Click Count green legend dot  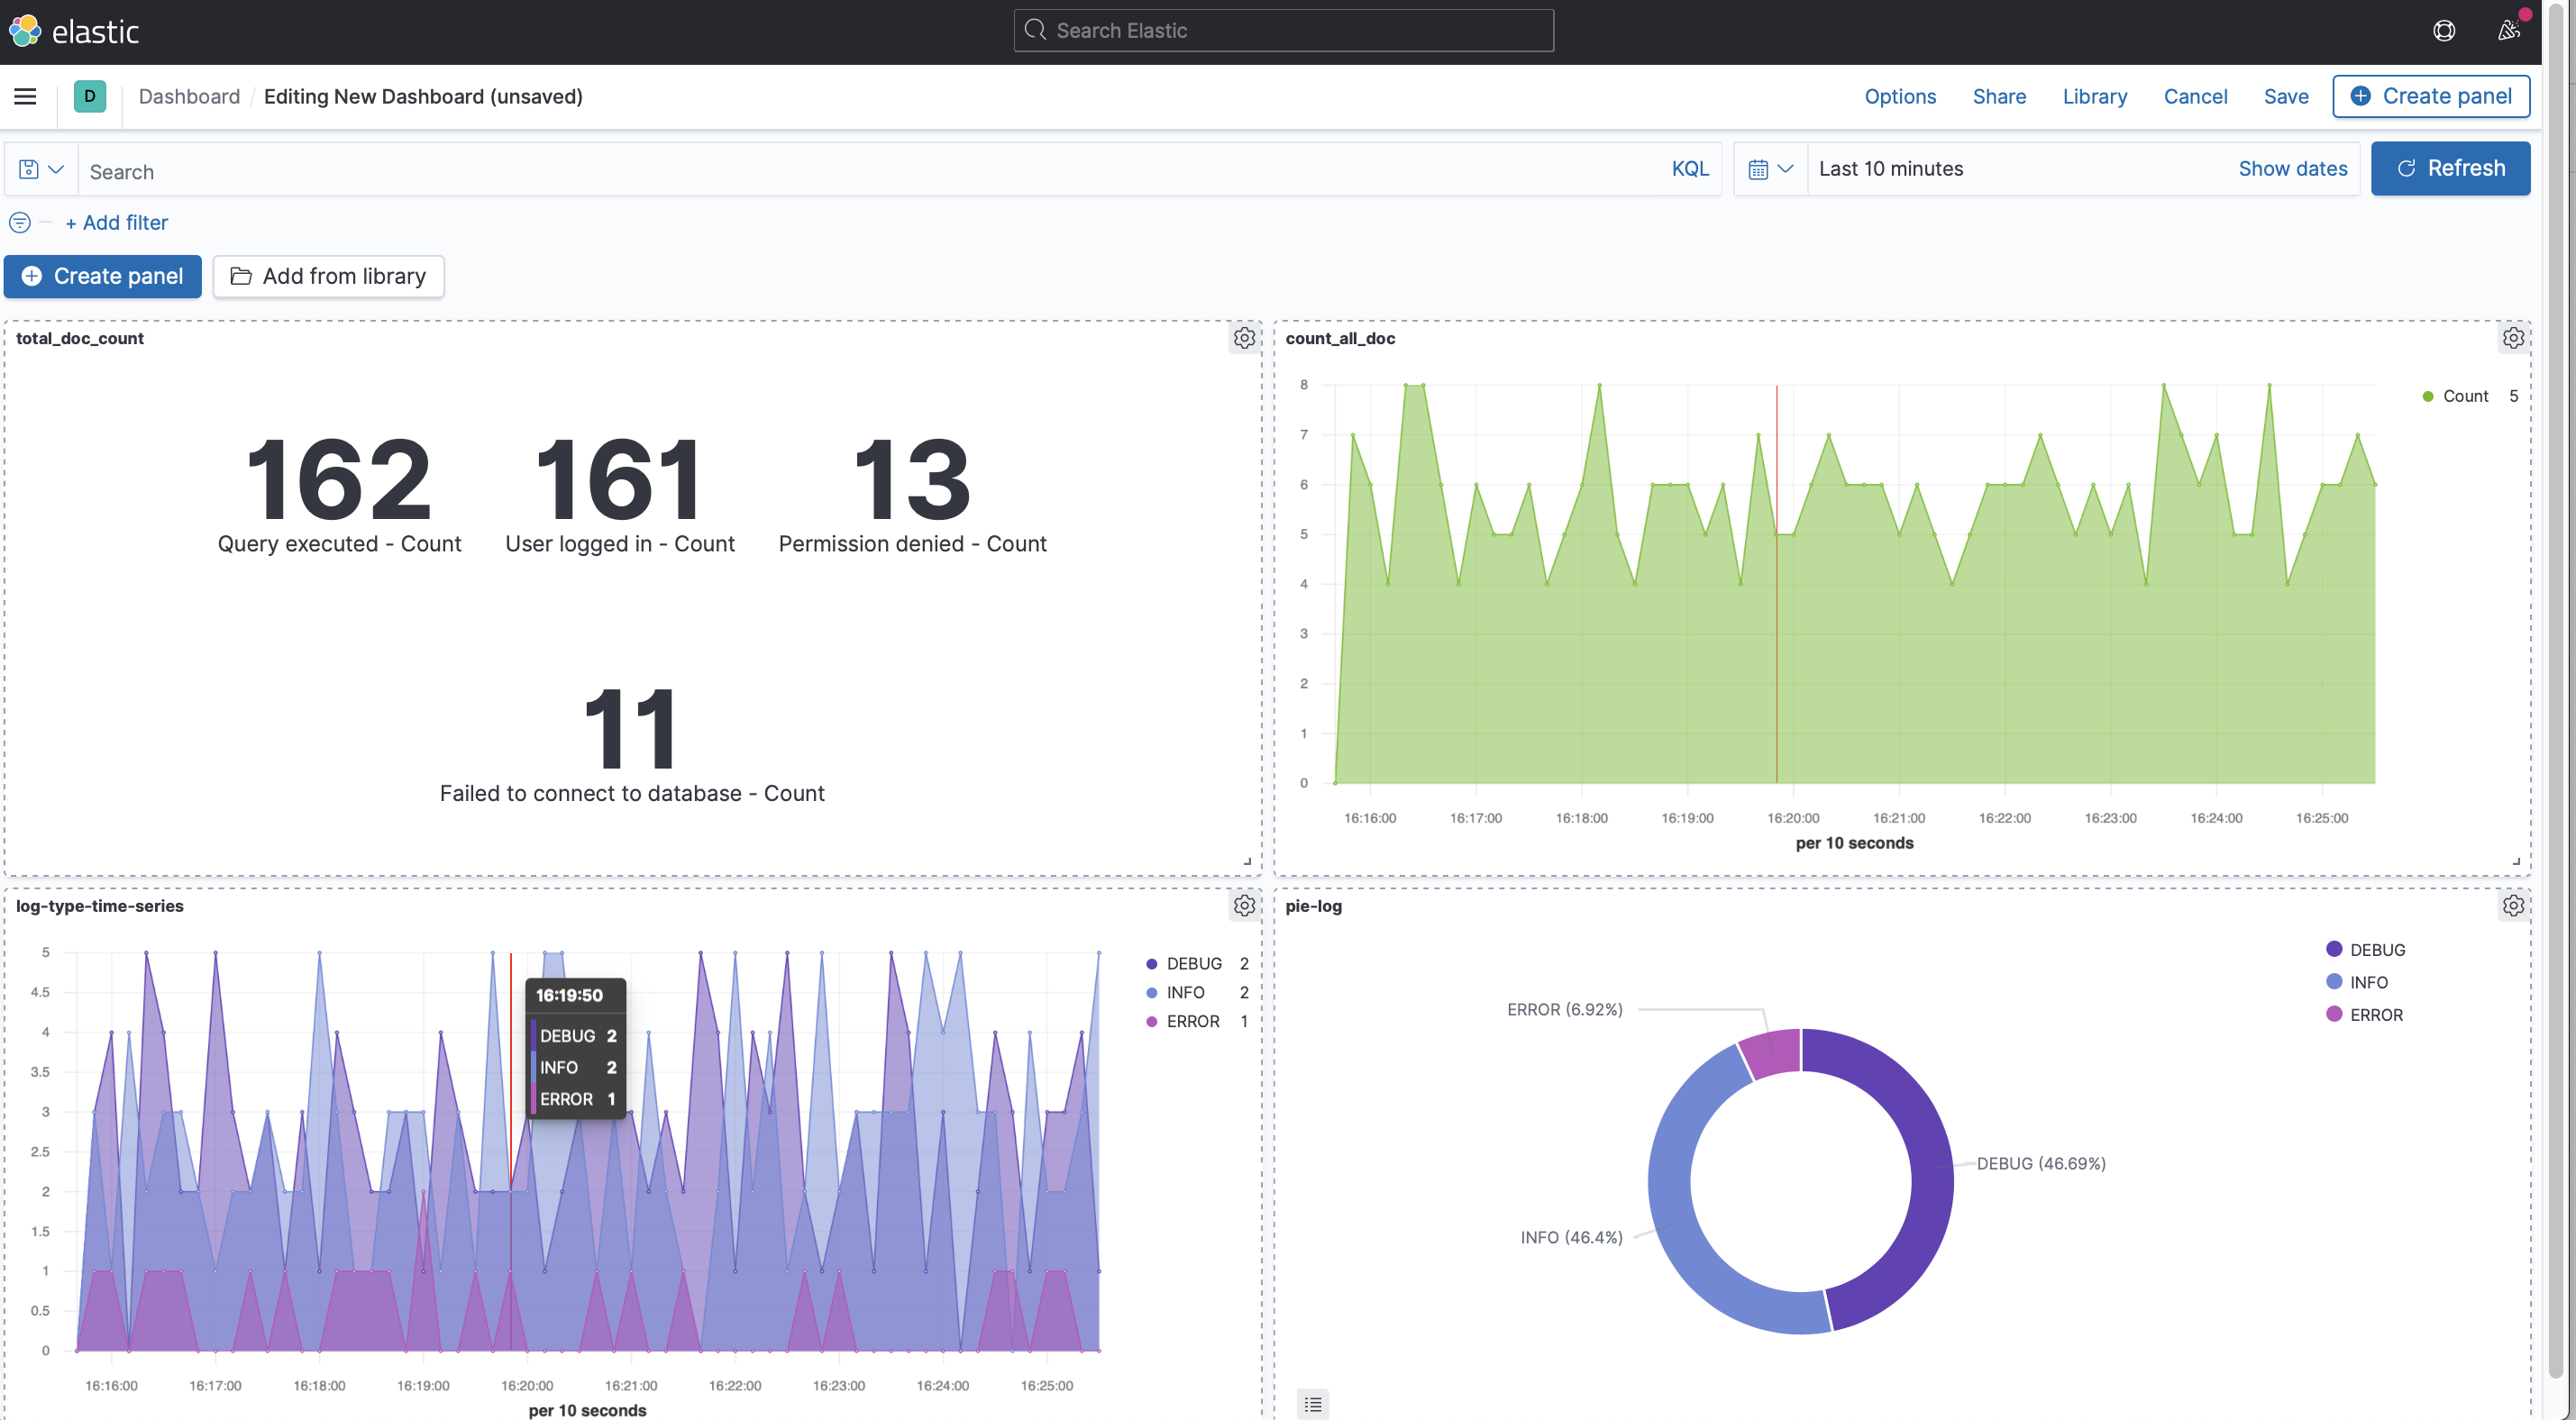pyautogui.click(x=2427, y=397)
